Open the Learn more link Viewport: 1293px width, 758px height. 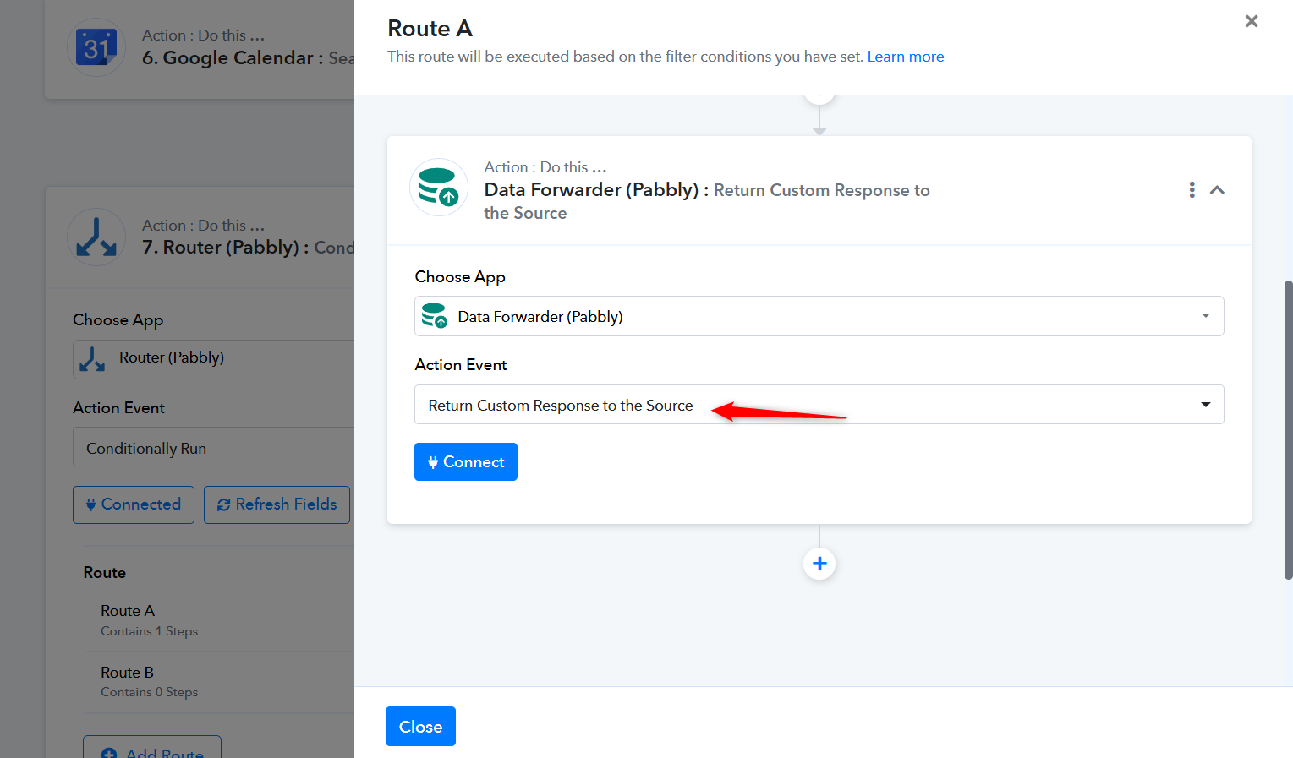point(906,57)
